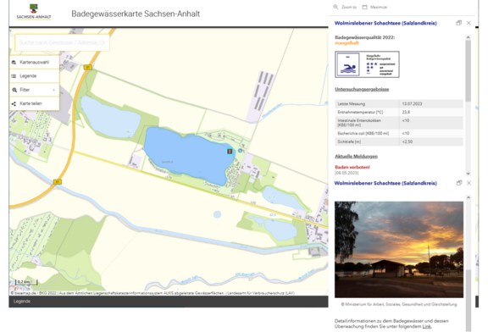Viewport: 488px width, 332px height.
Task: Click the bathing site marker on the lake
Action: tap(230, 152)
